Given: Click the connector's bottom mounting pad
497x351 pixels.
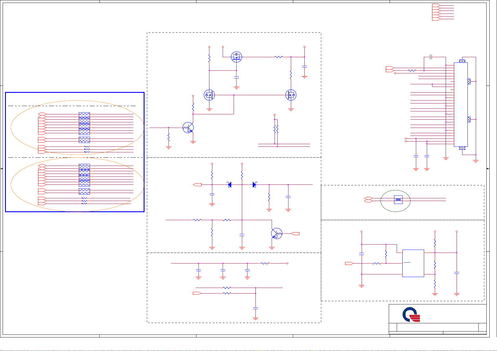Looking at the screenshot, I should tap(462, 148).
